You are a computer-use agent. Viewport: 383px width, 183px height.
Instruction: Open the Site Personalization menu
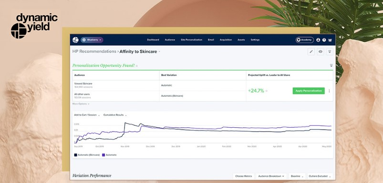coord(192,40)
